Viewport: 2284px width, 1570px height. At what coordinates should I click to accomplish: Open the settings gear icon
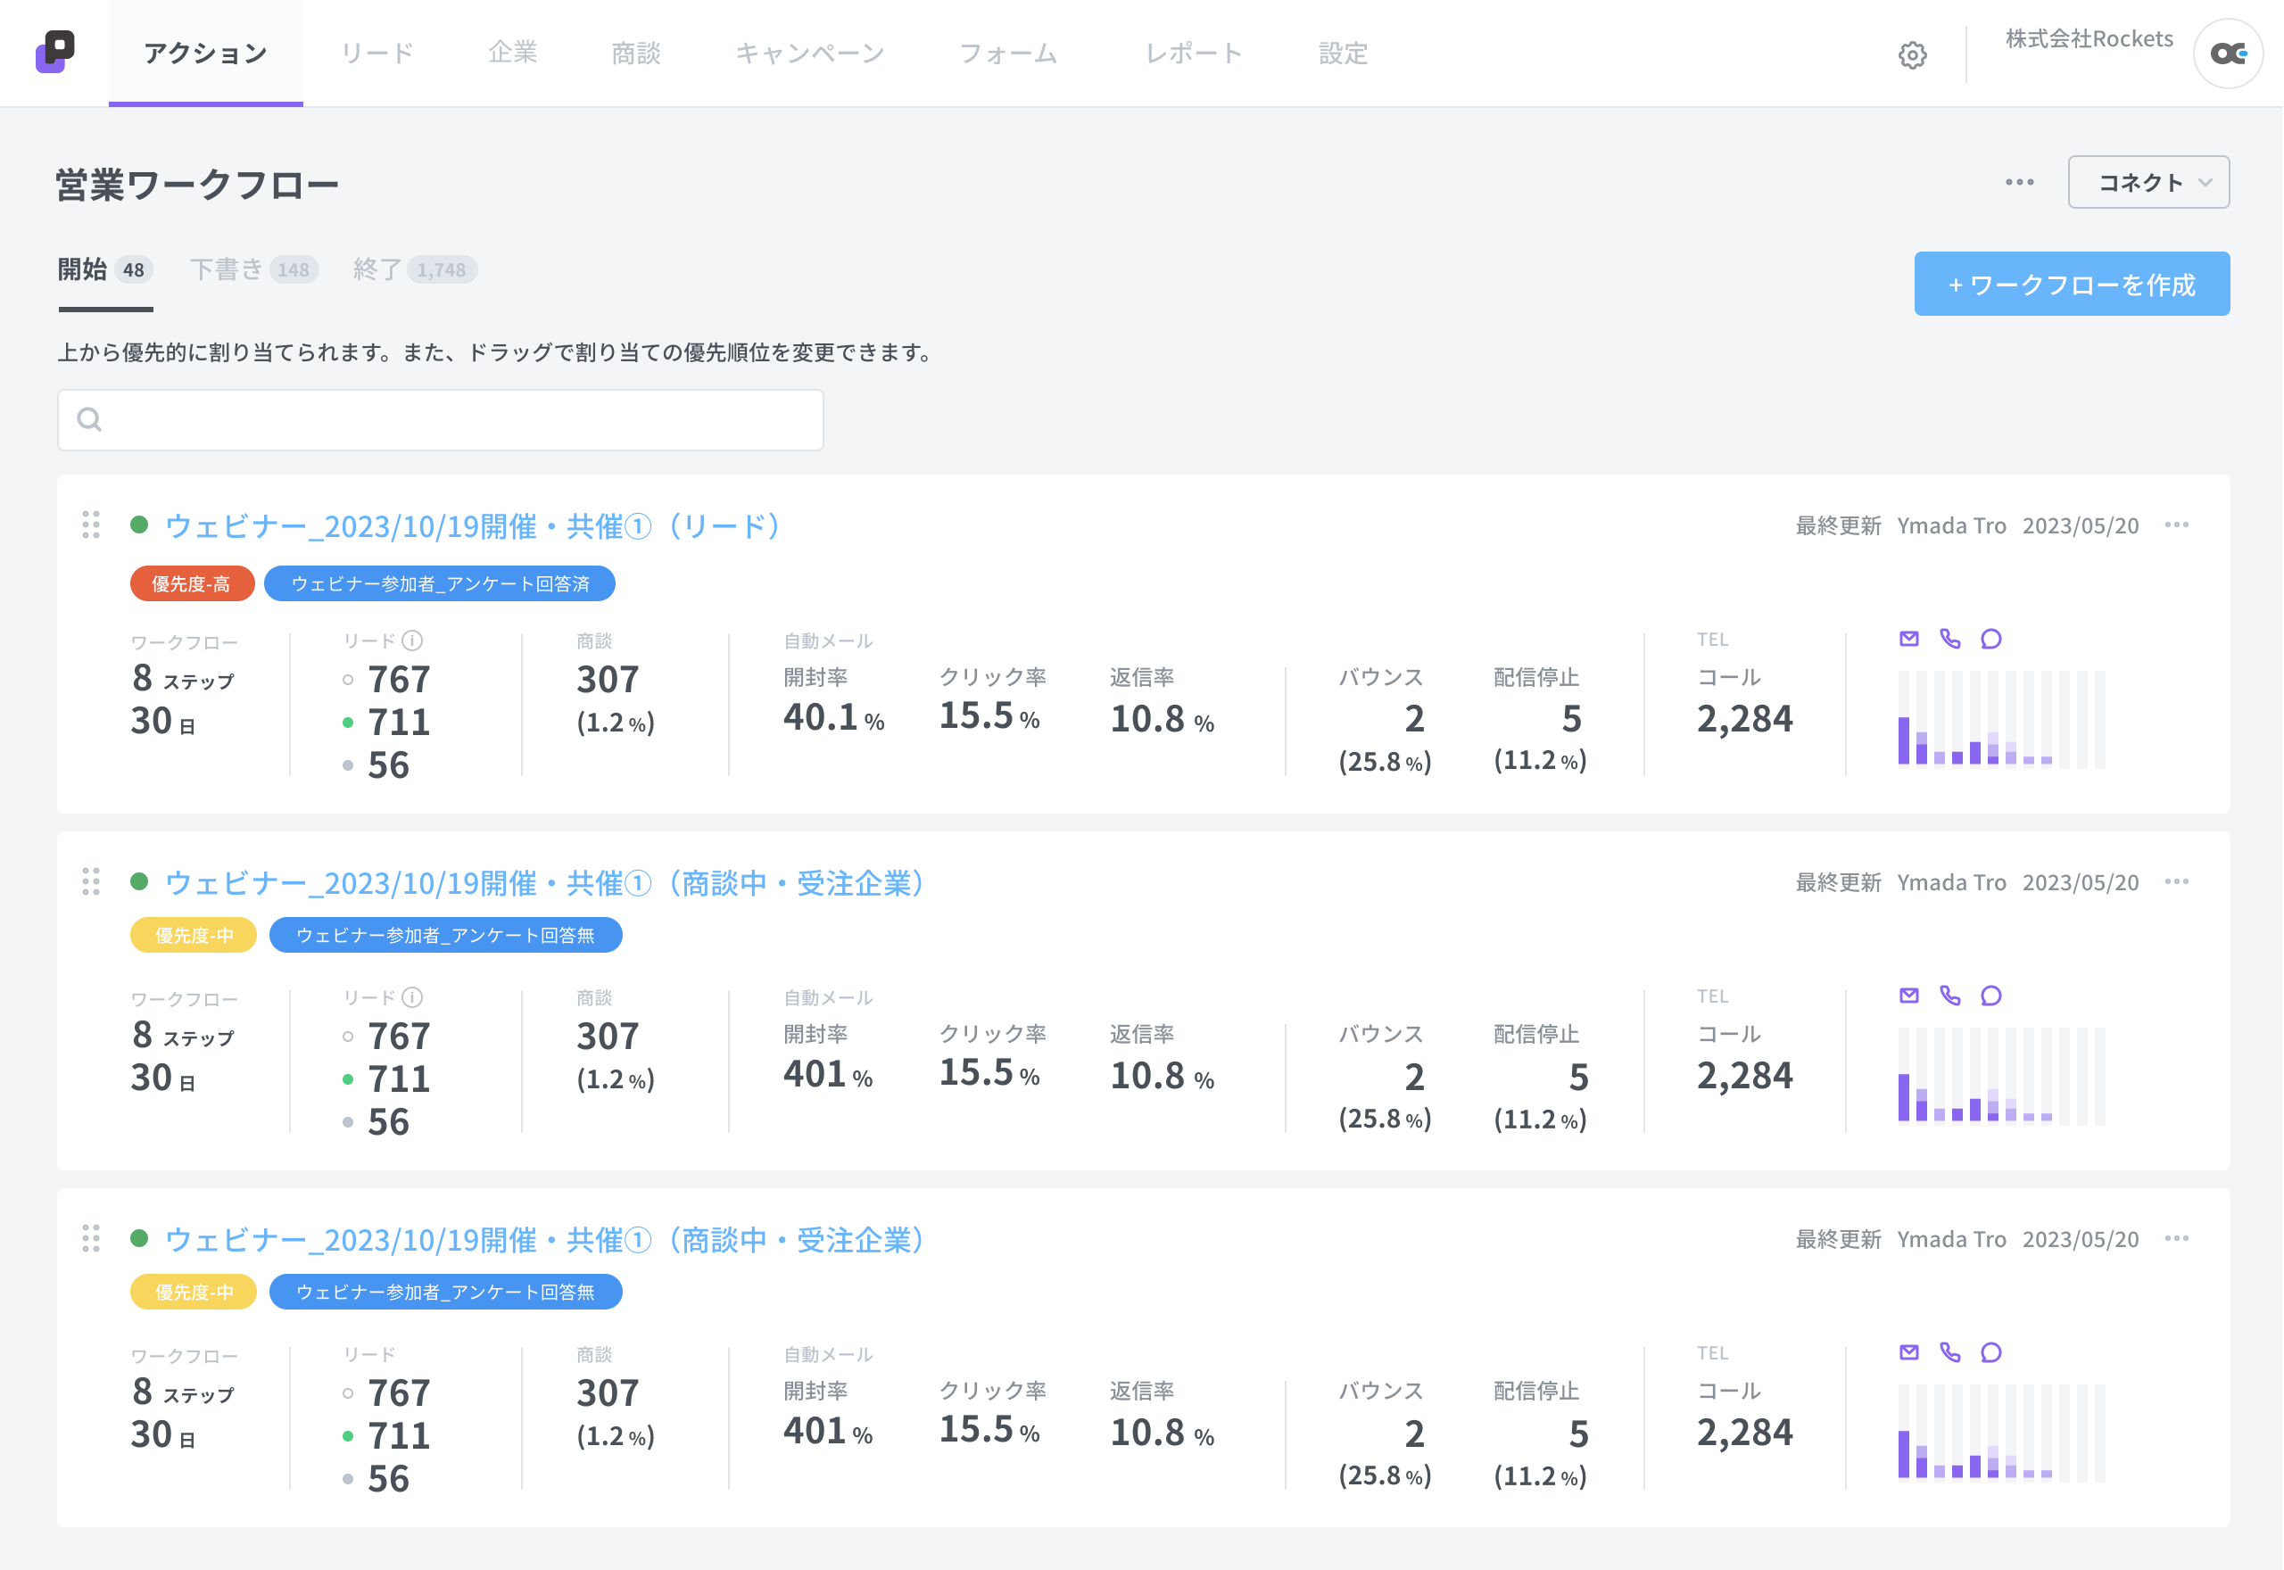[1914, 55]
